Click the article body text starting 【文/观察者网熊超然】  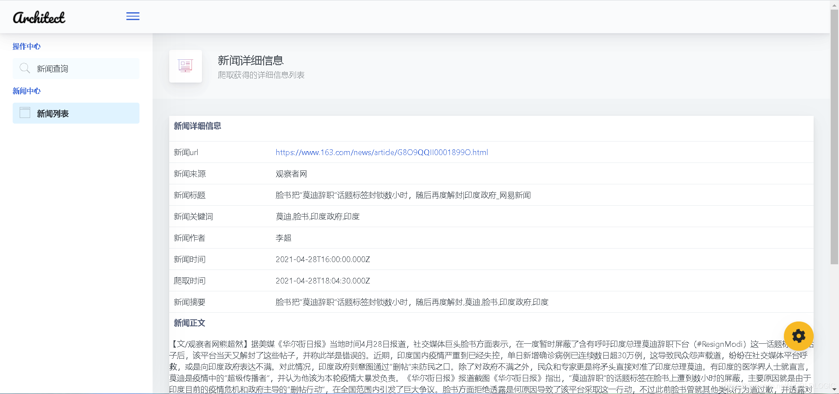coord(491,366)
